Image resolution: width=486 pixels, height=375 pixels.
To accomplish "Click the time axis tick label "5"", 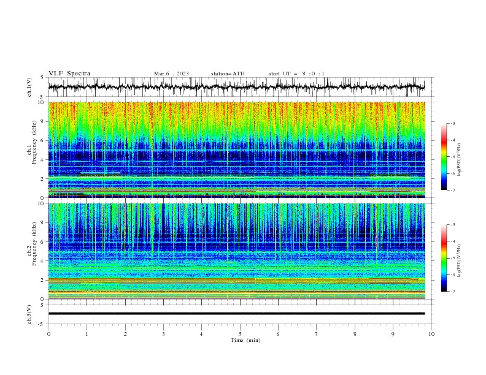I will coord(240,334).
